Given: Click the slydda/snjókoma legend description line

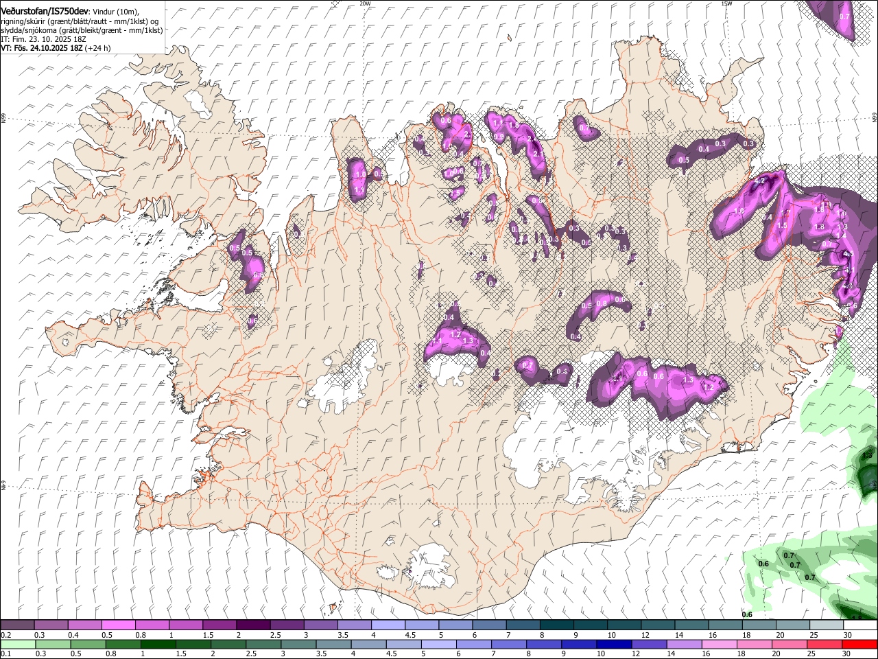Looking at the screenshot, I should click(82, 30).
